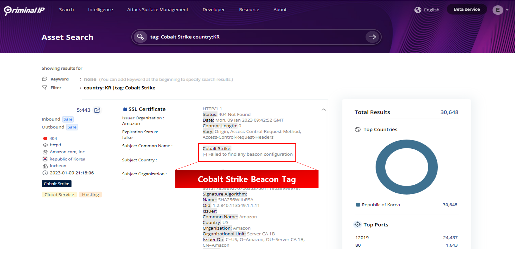Click the Filter funnel icon

(45, 88)
